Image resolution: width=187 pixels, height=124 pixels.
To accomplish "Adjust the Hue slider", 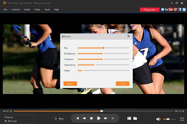I will [103, 48].
